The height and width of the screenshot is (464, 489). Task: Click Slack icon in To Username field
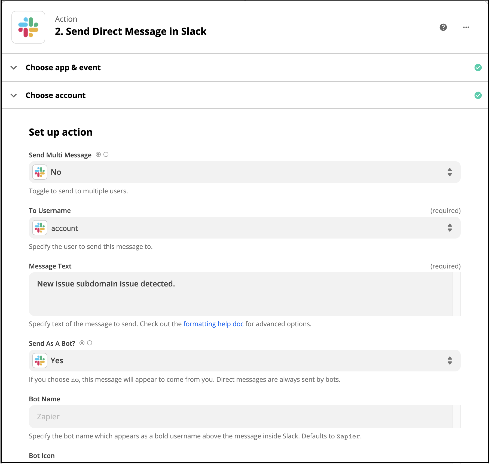point(40,228)
